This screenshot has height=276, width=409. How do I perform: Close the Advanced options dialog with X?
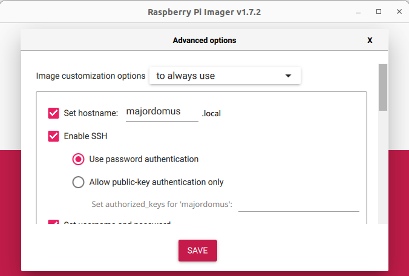point(370,41)
